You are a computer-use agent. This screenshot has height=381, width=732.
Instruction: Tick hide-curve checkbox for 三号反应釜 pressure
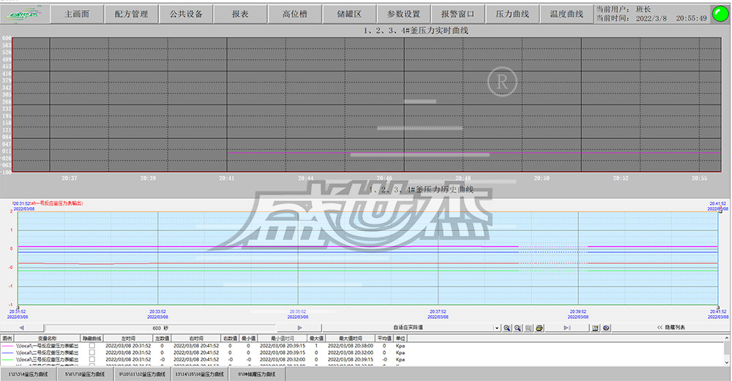(91, 360)
